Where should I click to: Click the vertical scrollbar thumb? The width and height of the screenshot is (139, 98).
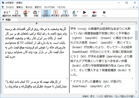136,35
